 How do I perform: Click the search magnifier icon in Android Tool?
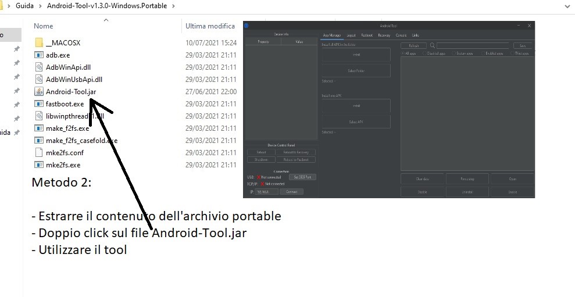click(x=433, y=45)
